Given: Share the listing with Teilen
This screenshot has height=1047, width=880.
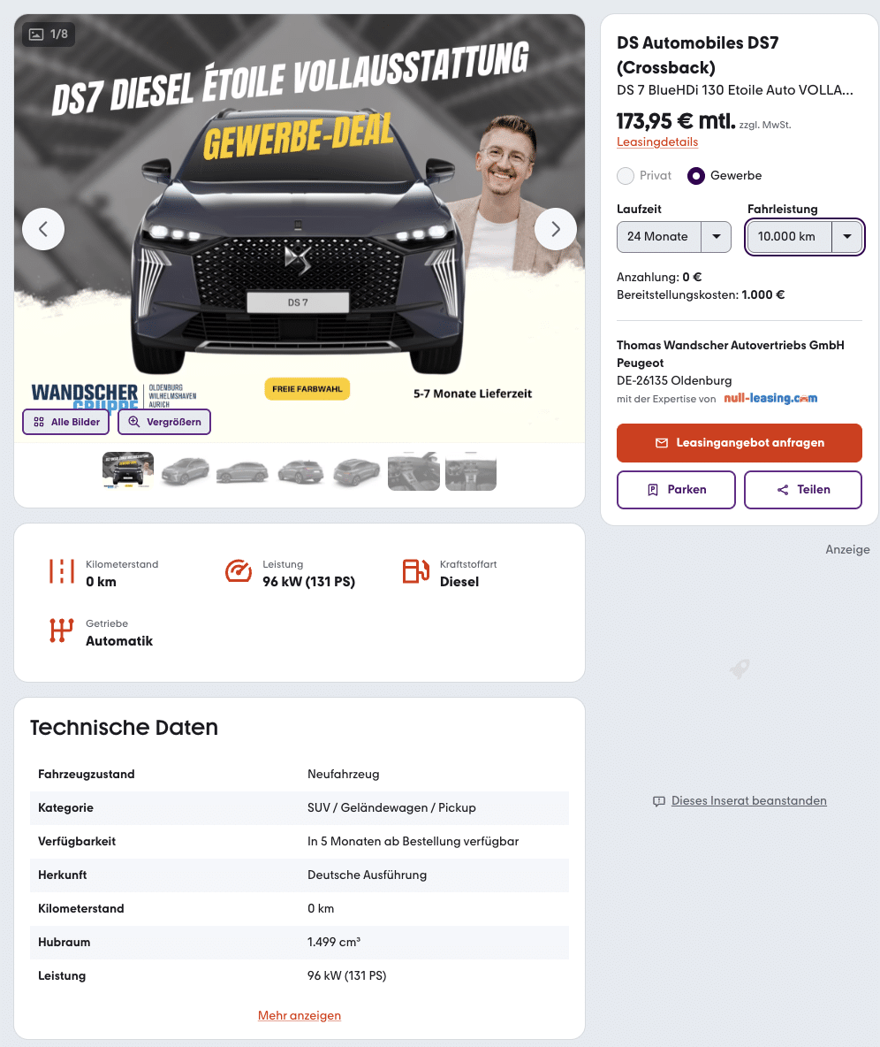Looking at the screenshot, I should (803, 489).
